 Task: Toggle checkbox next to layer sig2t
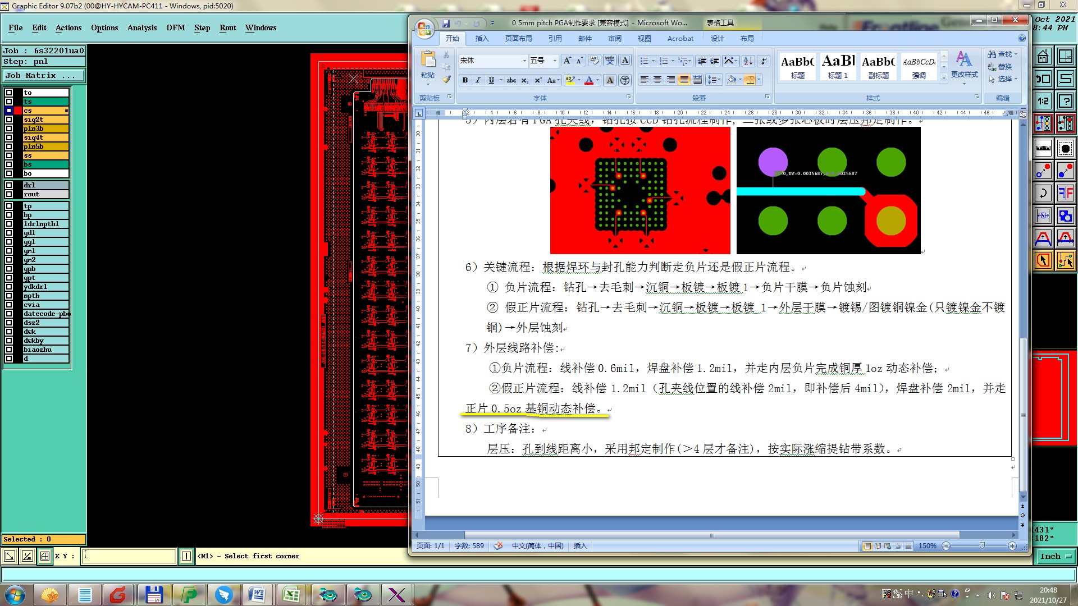click(9, 120)
